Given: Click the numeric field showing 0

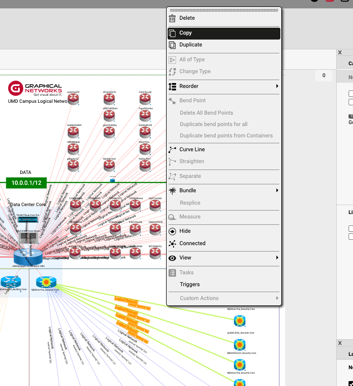Looking at the screenshot, I should [323, 76].
